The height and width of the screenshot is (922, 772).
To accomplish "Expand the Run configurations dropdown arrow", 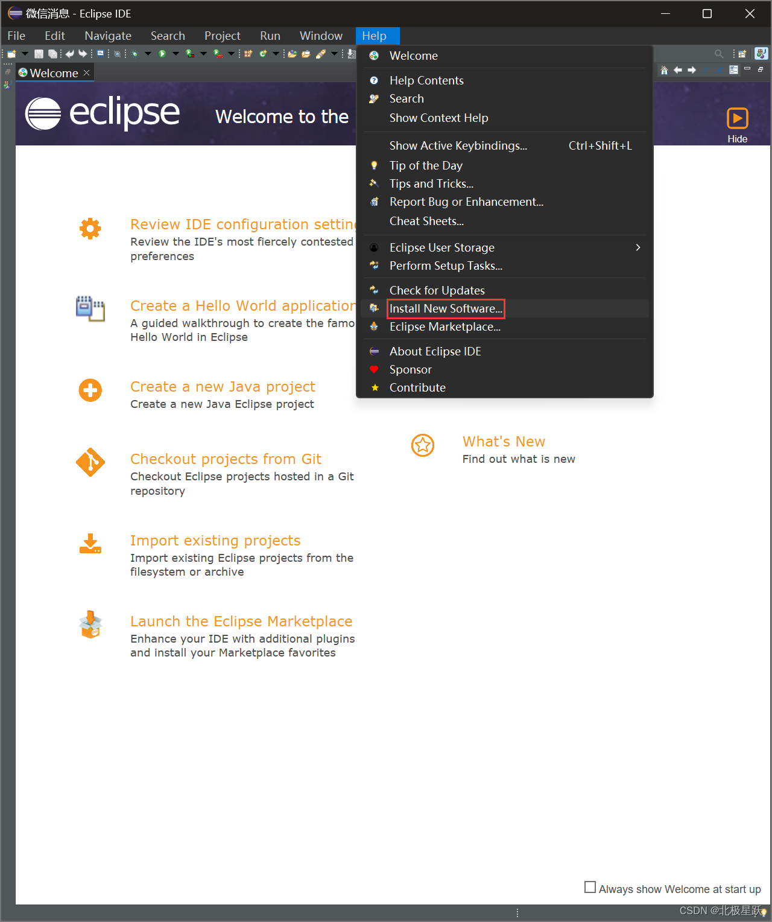I will point(176,54).
